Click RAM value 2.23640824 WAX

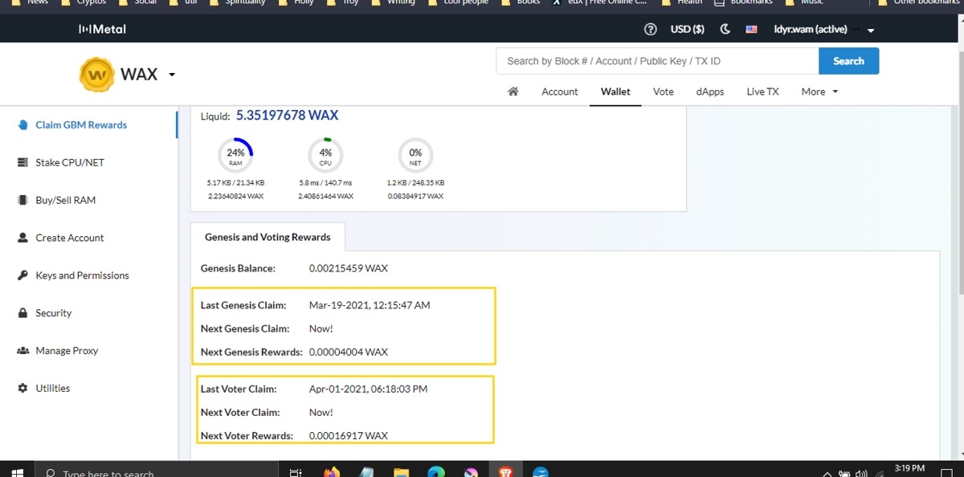235,196
